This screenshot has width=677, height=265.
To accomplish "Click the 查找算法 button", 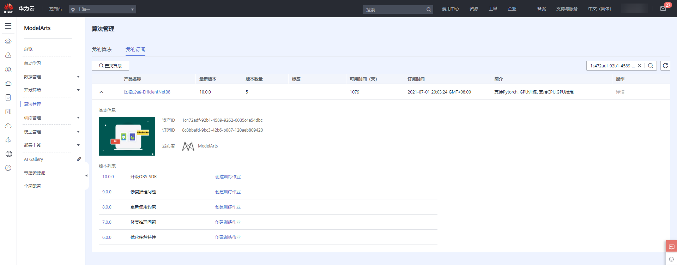I will (110, 66).
